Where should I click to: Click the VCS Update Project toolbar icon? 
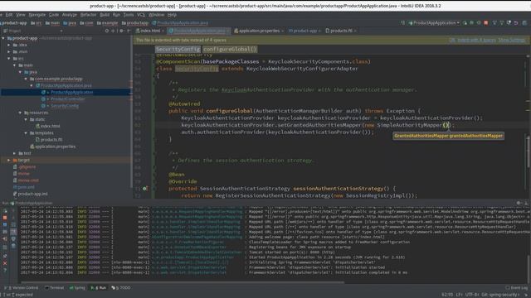tap(494, 23)
